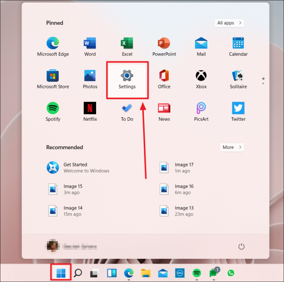284x282 pixels.
Task: Open recommended file Image 16
Action: pos(177,189)
